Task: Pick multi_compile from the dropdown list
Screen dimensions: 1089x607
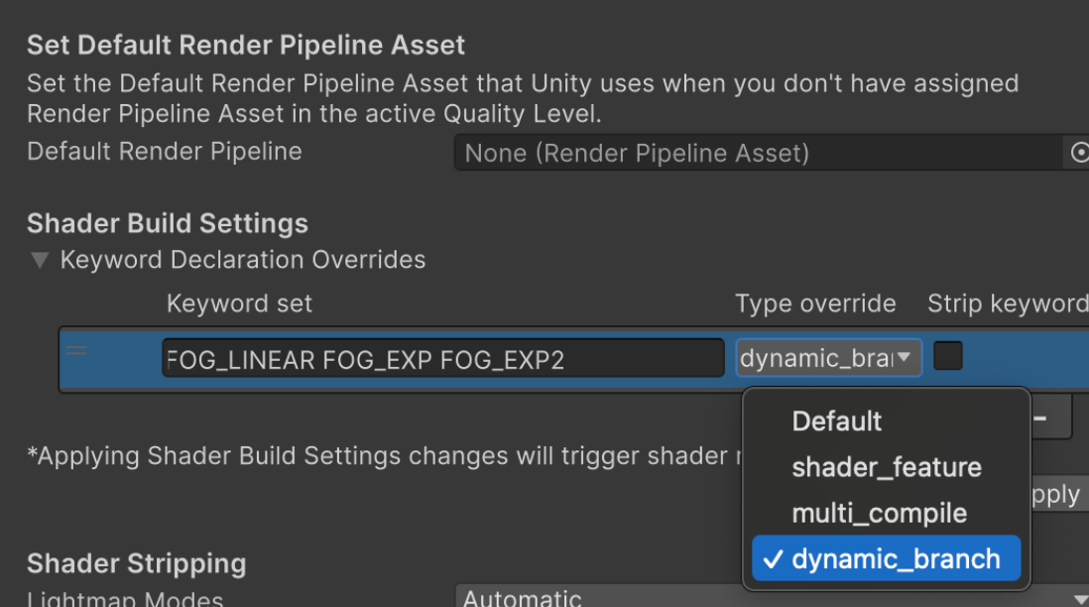Action: (x=879, y=513)
